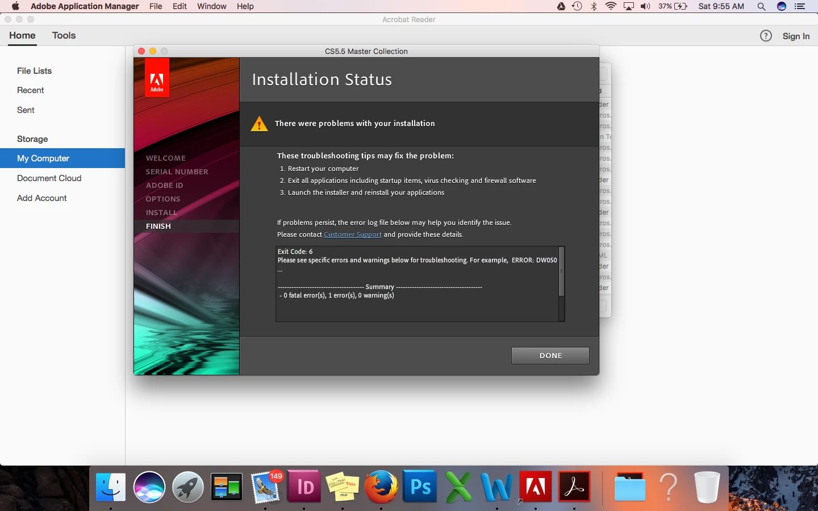Open Adobe InDesign in the dock
This screenshot has height=511, width=818.
pyautogui.click(x=304, y=487)
